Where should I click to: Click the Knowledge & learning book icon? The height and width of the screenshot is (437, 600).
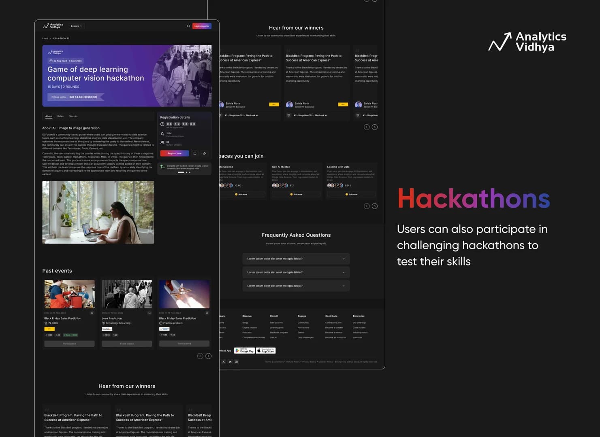pyautogui.click(x=103, y=323)
